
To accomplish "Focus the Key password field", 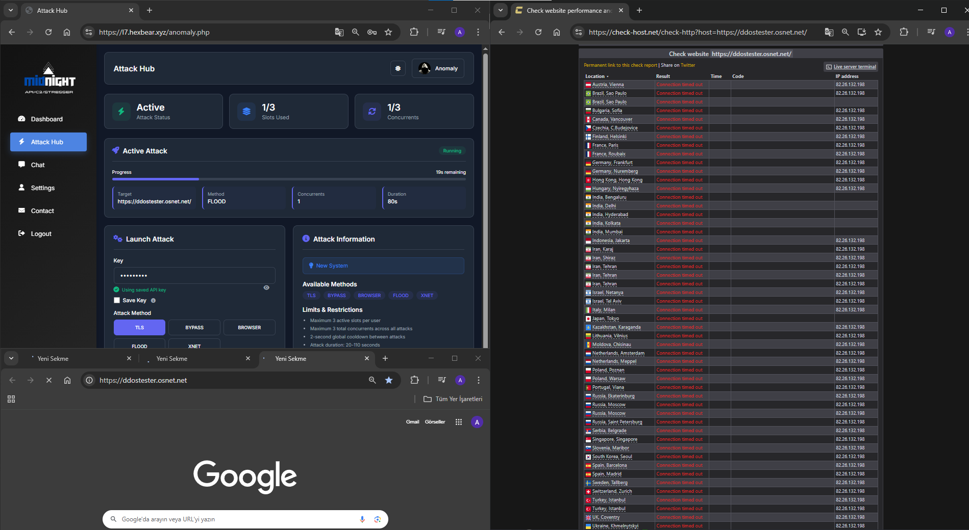I will pyautogui.click(x=194, y=276).
